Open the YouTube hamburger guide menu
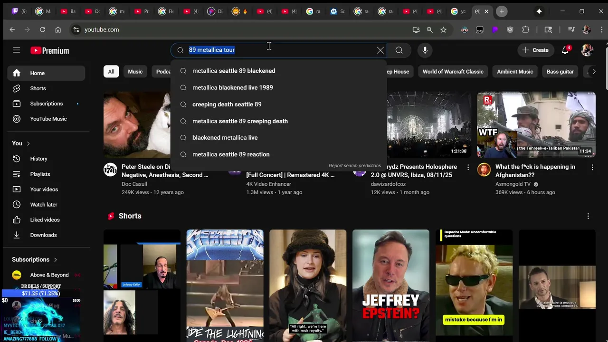 click(17, 50)
